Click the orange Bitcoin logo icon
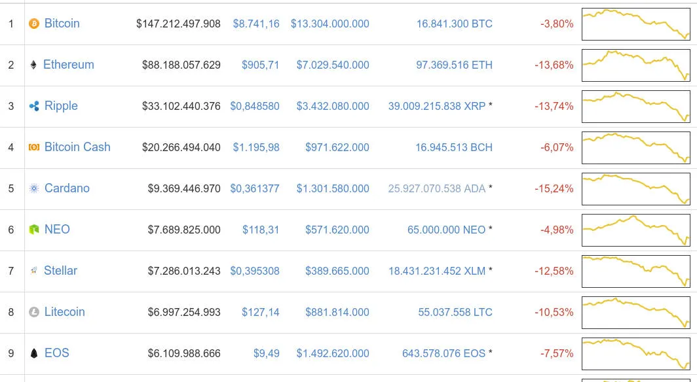 coord(34,24)
